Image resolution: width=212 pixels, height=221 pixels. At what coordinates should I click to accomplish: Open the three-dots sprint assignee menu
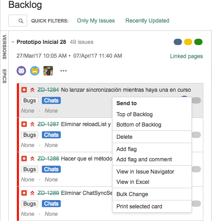(64, 71)
